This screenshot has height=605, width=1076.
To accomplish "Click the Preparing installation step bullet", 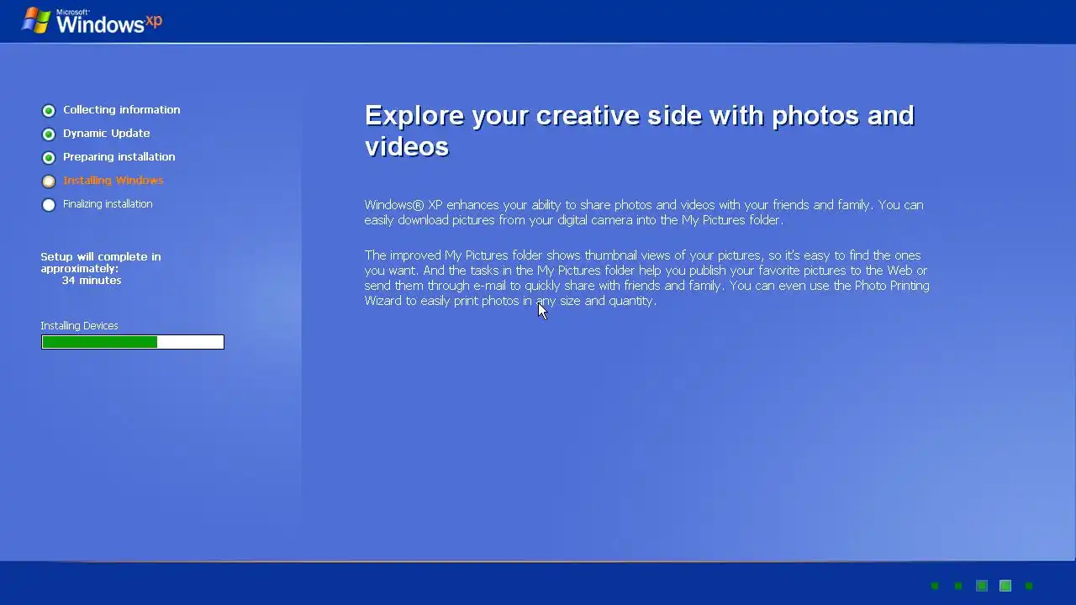I will [49, 157].
